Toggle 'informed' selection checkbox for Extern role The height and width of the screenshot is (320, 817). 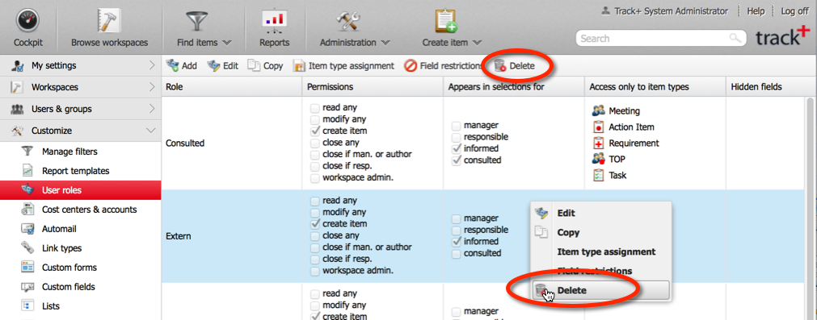click(456, 242)
